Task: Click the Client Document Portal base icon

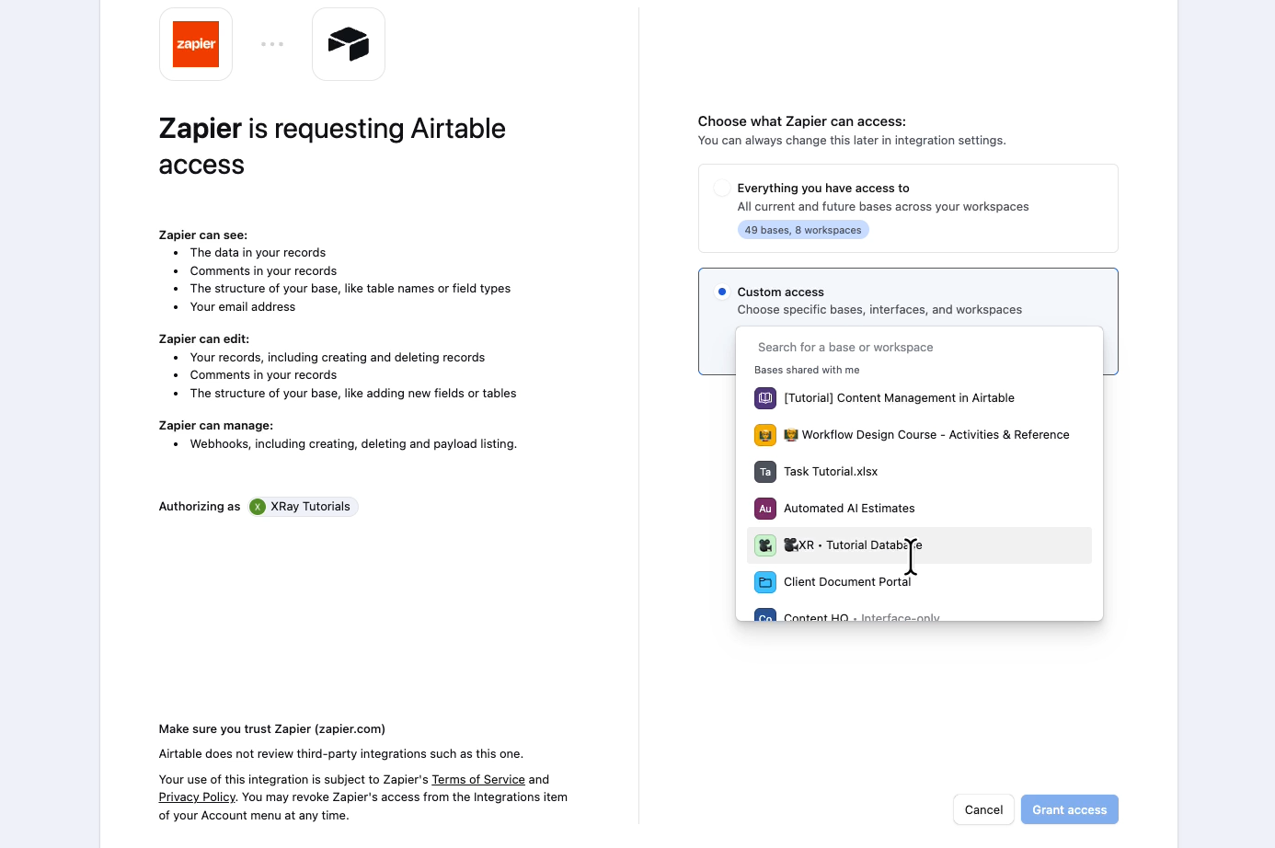Action: coord(765,582)
